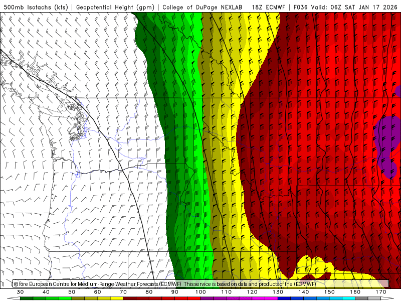This screenshot has width=401, height=301.
Task: Click the 160 tick label on color bar
Action: pos(355,292)
